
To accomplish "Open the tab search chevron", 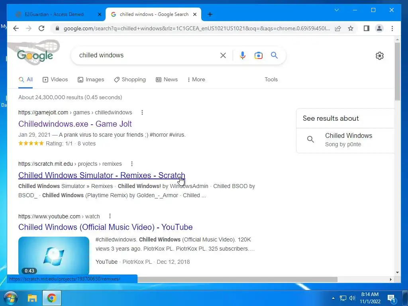I will tap(336, 10).
